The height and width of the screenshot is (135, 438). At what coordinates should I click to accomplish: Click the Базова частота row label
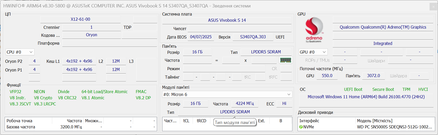(x=21, y=127)
